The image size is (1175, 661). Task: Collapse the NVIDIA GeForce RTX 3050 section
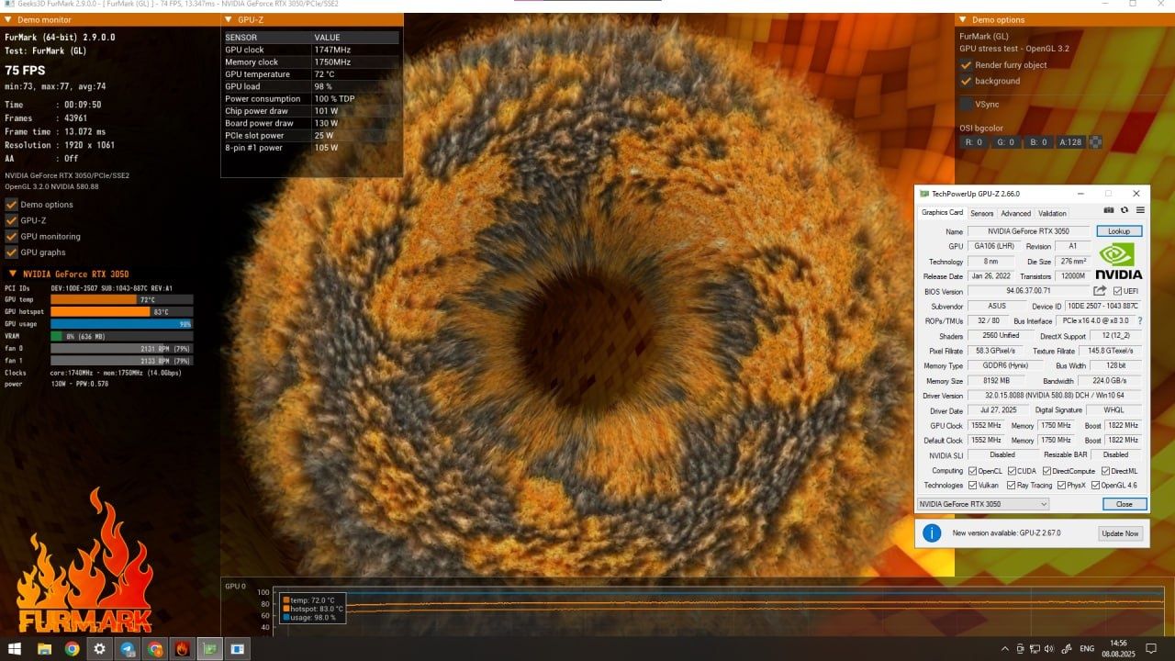click(x=13, y=274)
